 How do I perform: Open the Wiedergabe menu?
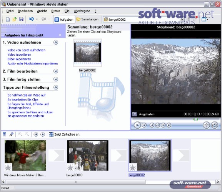tap(82, 11)
